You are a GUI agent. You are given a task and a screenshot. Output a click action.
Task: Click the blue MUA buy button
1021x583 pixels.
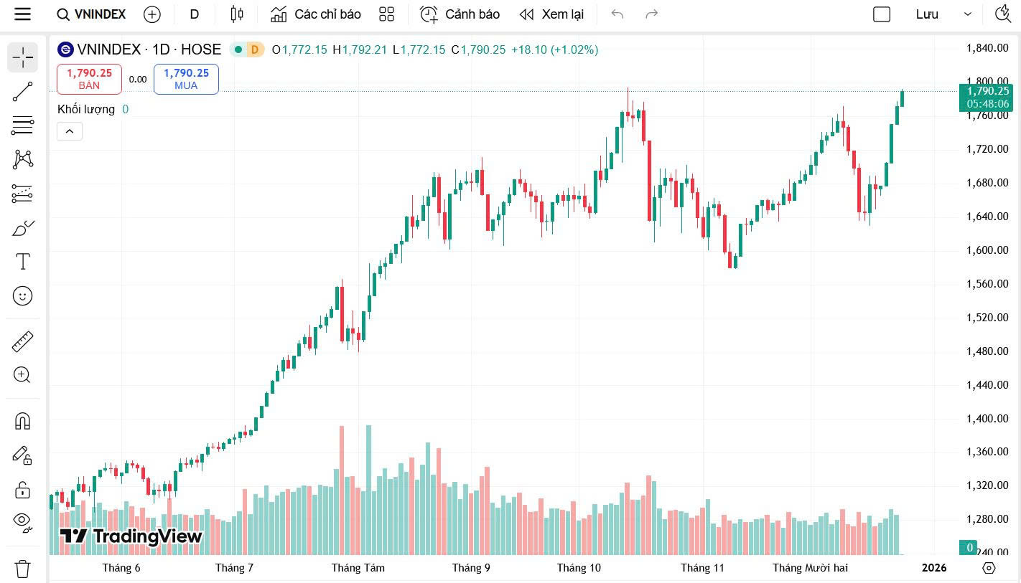(x=186, y=79)
